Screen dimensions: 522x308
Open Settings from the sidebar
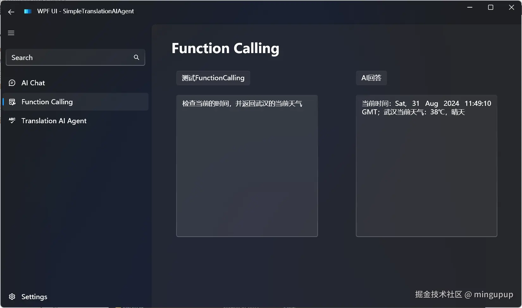coord(75,297)
